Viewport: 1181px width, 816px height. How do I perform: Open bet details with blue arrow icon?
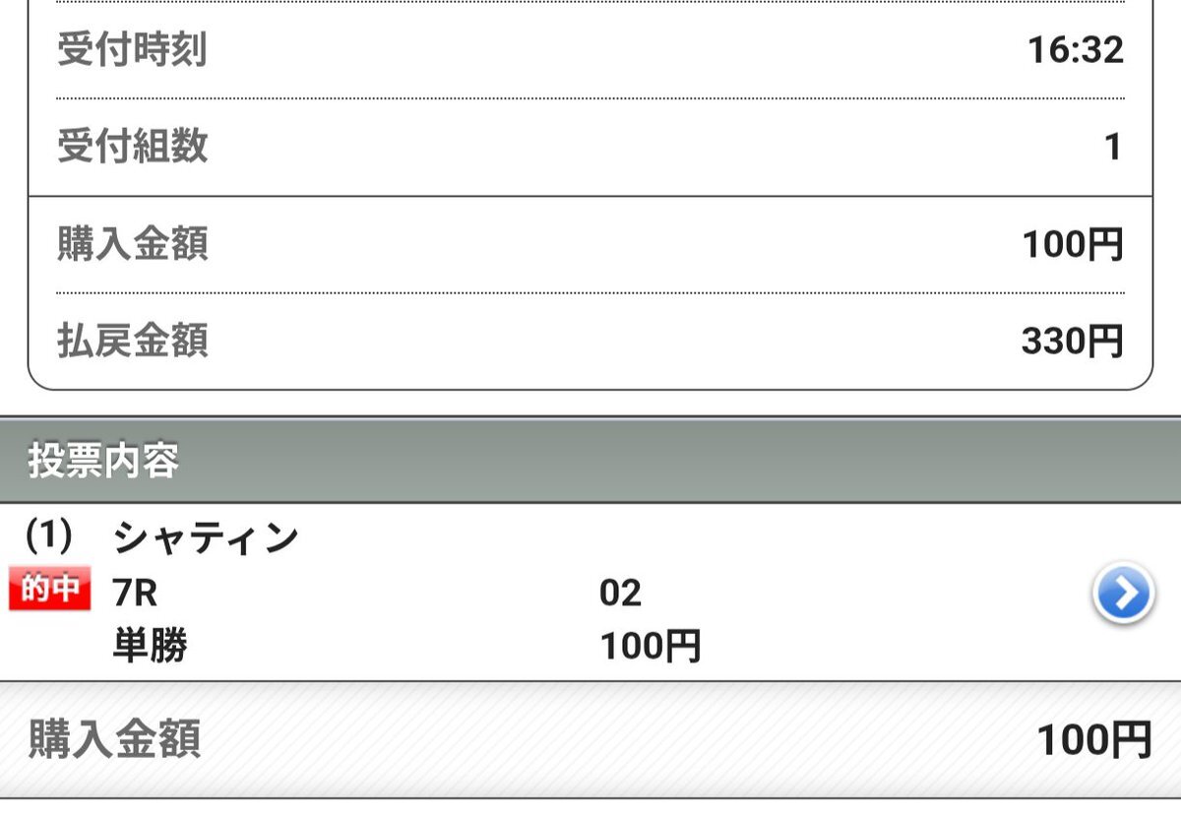1122,594
